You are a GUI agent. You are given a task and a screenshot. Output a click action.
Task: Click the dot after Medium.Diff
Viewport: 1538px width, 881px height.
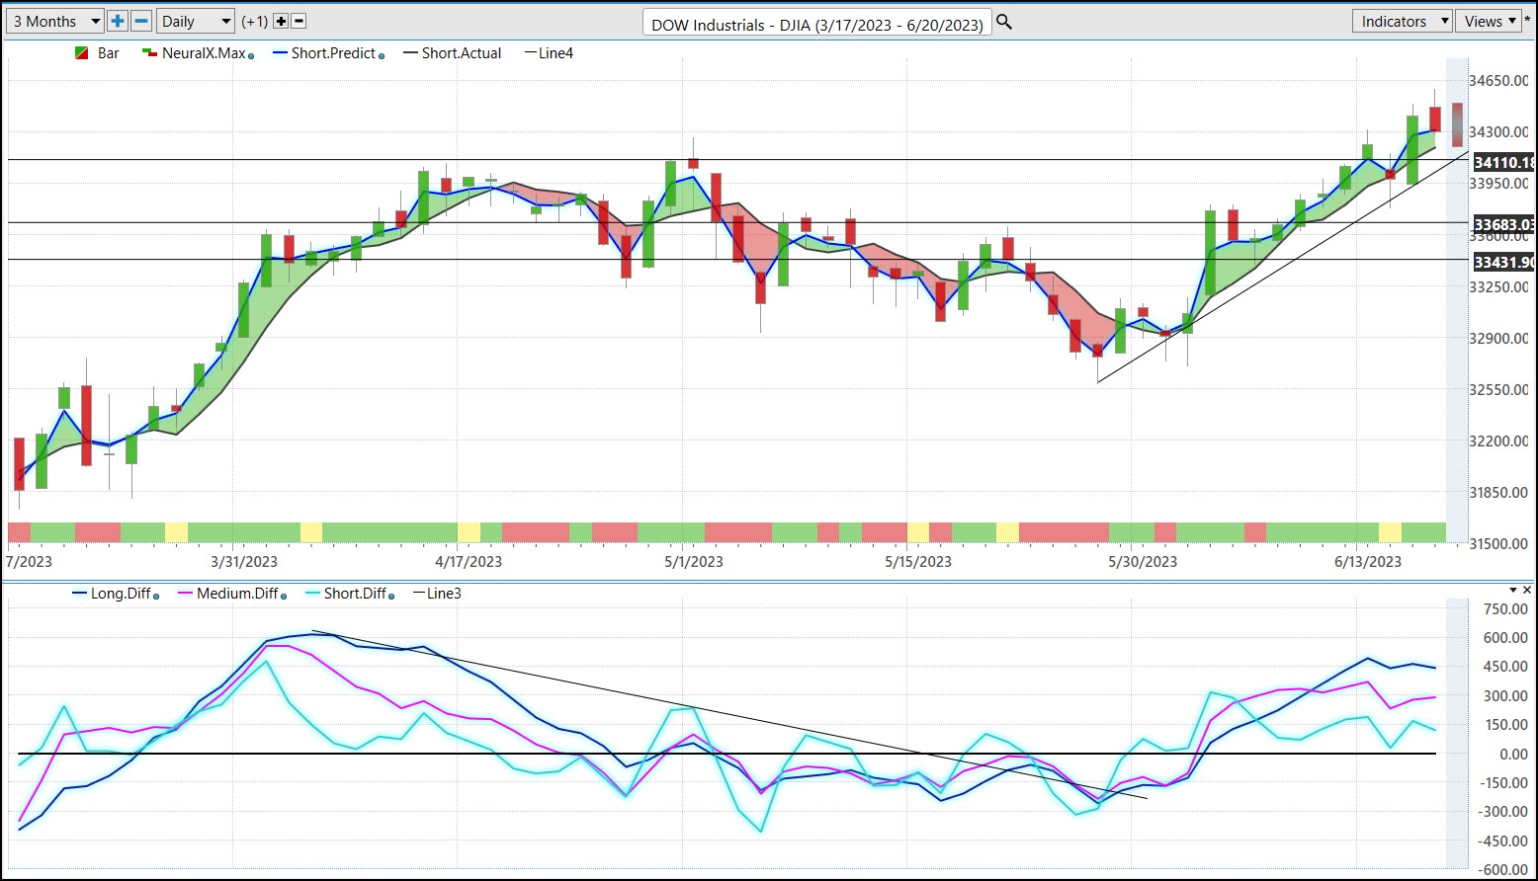(x=284, y=597)
